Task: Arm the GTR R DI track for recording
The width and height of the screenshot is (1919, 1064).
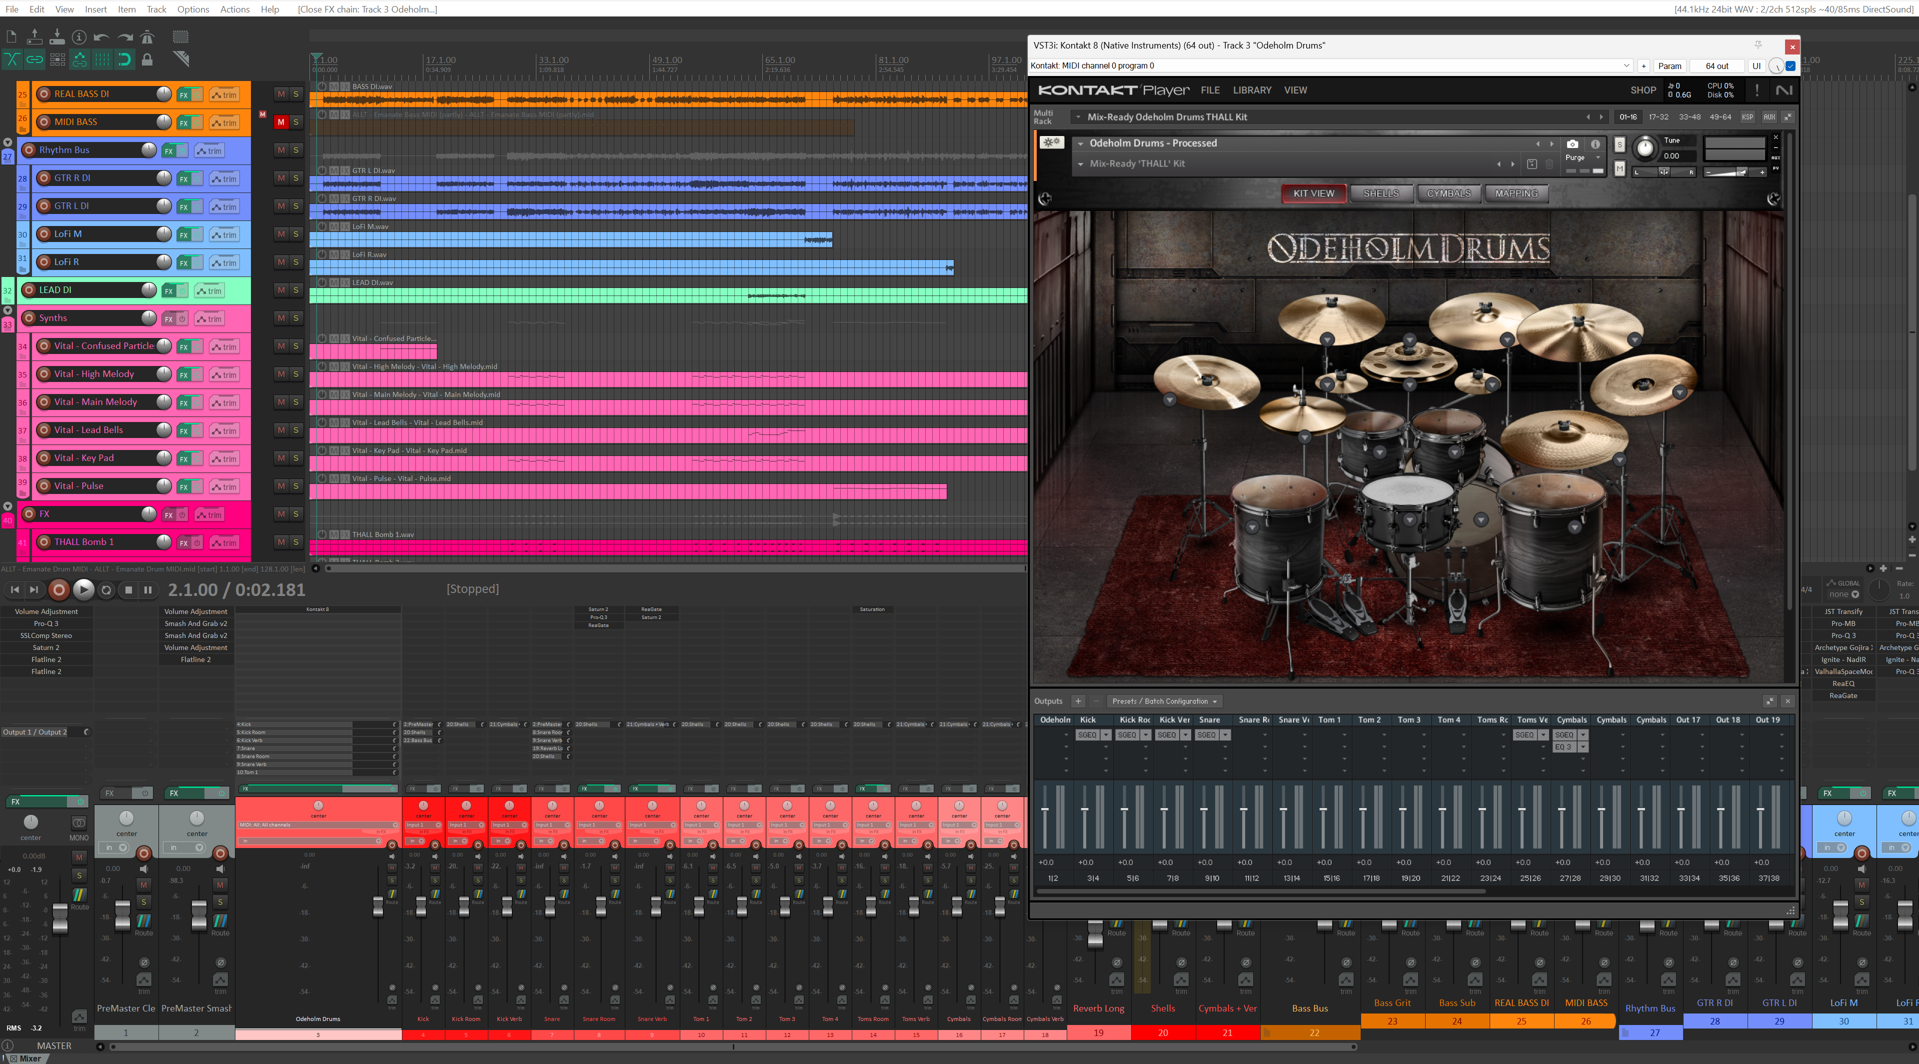Action: 44,178
